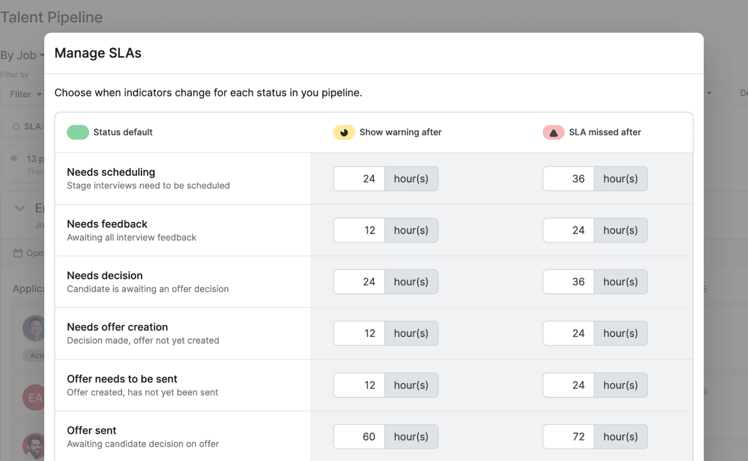The width and height of the screenshot is (748, 461).
Task: Open hour(s) dropdown for Needs decision warning
Action: pos(411,282)
